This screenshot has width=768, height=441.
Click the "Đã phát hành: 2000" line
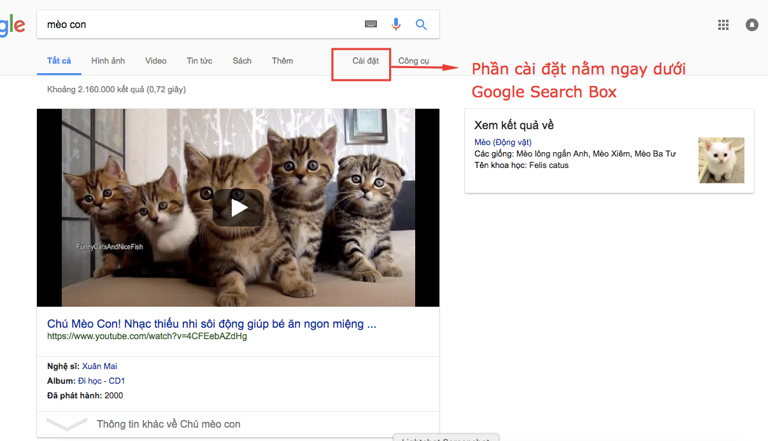coord(85,396)
